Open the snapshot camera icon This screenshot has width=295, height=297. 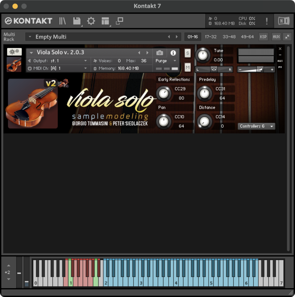160,53
